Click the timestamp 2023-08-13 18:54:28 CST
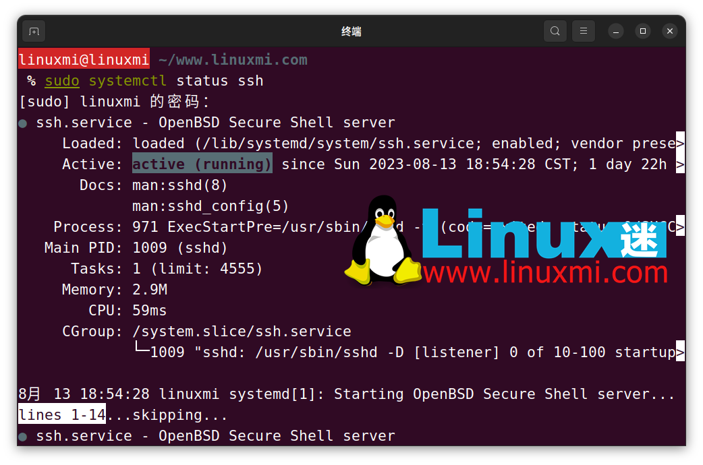 468,164
